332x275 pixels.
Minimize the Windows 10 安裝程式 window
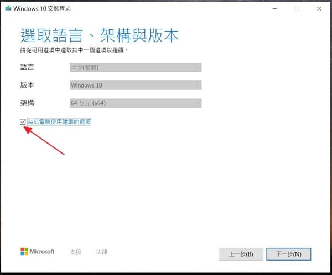click(x=275, y=9)
